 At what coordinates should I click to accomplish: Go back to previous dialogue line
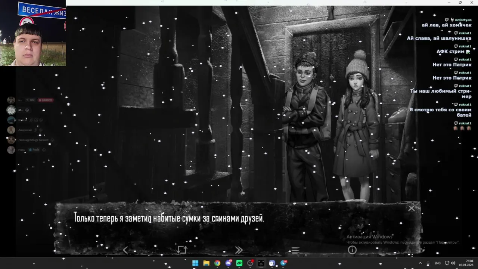(125, 250)
